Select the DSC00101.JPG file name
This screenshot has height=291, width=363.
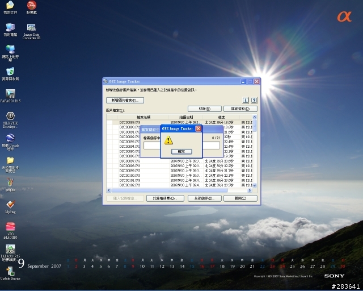coord(130,180)
